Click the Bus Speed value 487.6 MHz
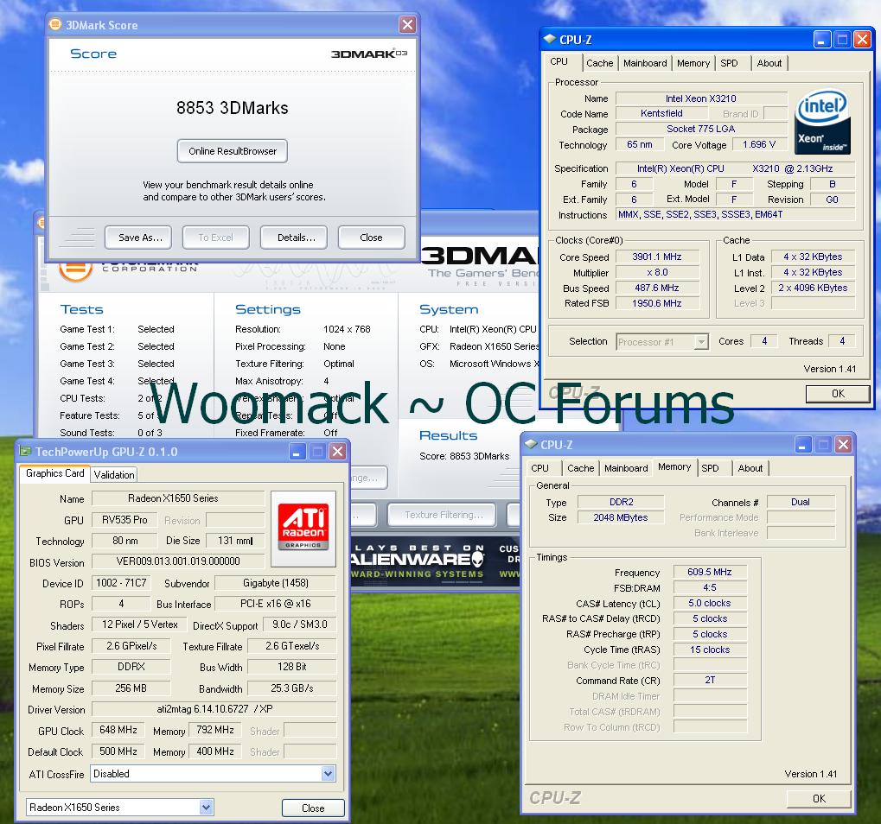This screenshot has width=881, height=824. pyautogui.click(x=657, y=288)
